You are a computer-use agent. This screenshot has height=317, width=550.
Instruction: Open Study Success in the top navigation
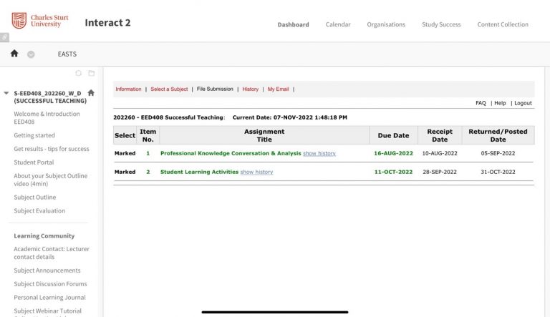pos(441,24)
